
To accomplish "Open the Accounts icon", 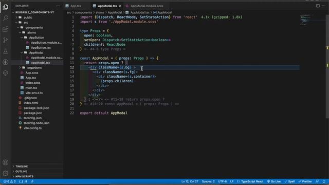I will (x=6, y=162).
